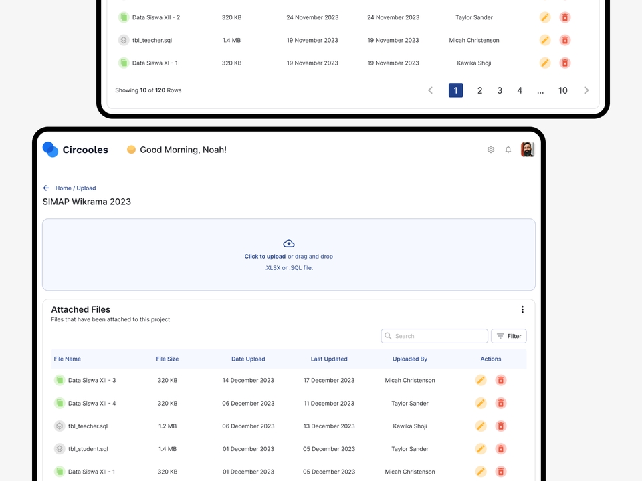Edit Data Siswa XII - 4 file

pos(481,404)
